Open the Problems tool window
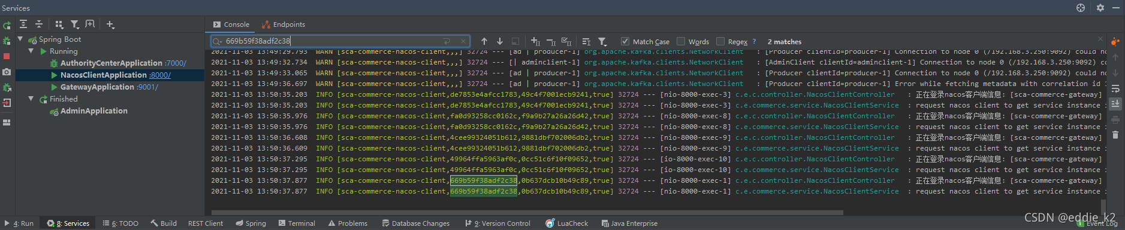This screenshot has height=230, width=1125. [348, 223]
